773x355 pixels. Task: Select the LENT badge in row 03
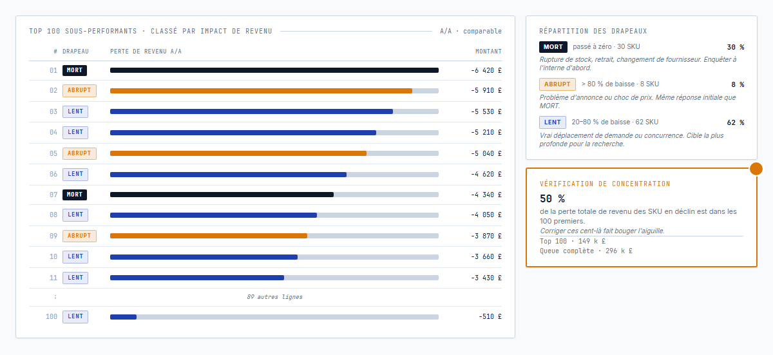click(x=75, y=111)
